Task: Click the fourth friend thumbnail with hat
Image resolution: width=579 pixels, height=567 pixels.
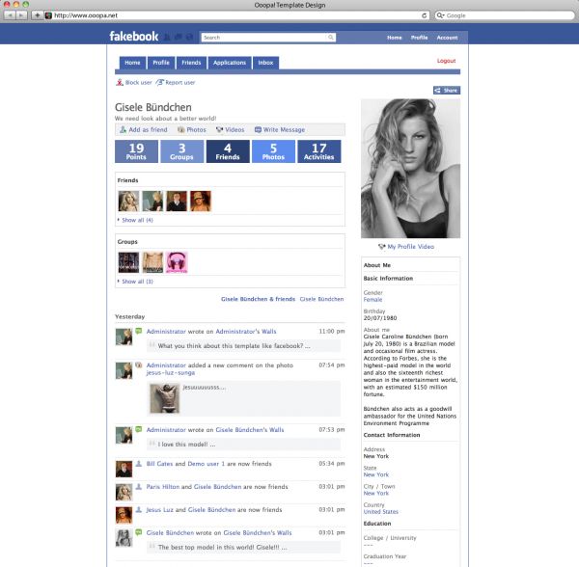Action: click(x=201, y=201)
